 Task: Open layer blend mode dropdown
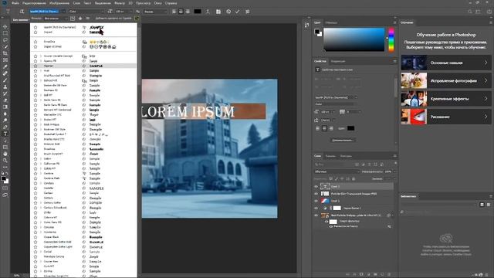tap(337, 171)
